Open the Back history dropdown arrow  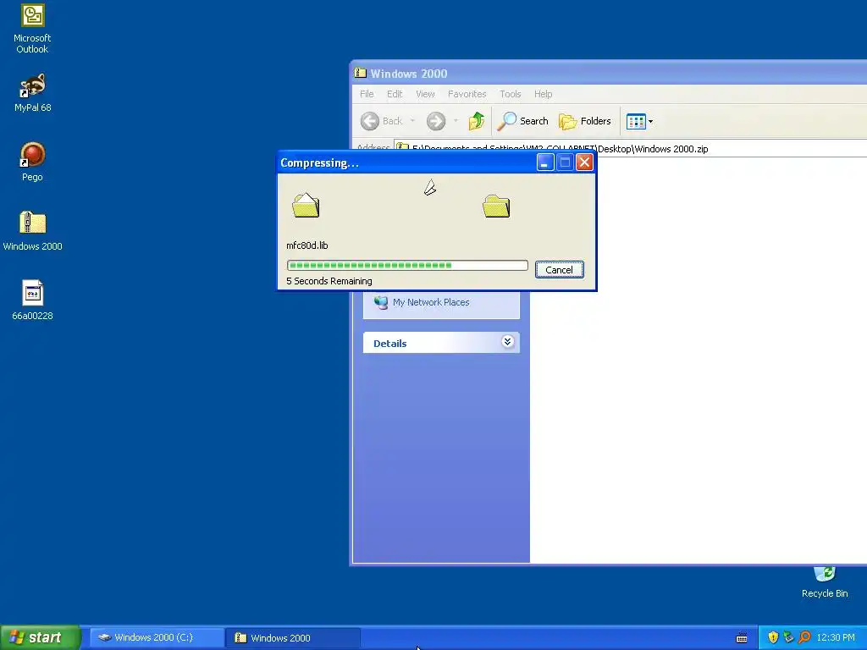coord(412,121)
